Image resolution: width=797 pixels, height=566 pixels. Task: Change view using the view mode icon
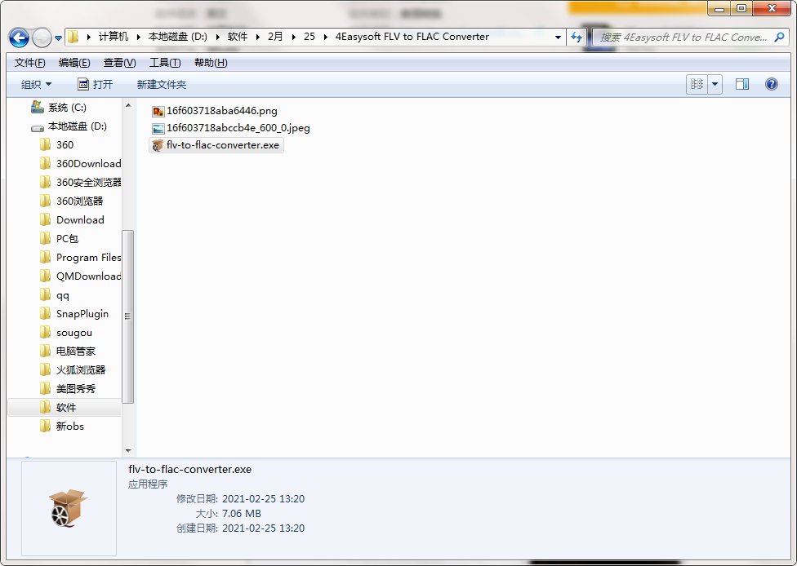(x=697, y=84)
